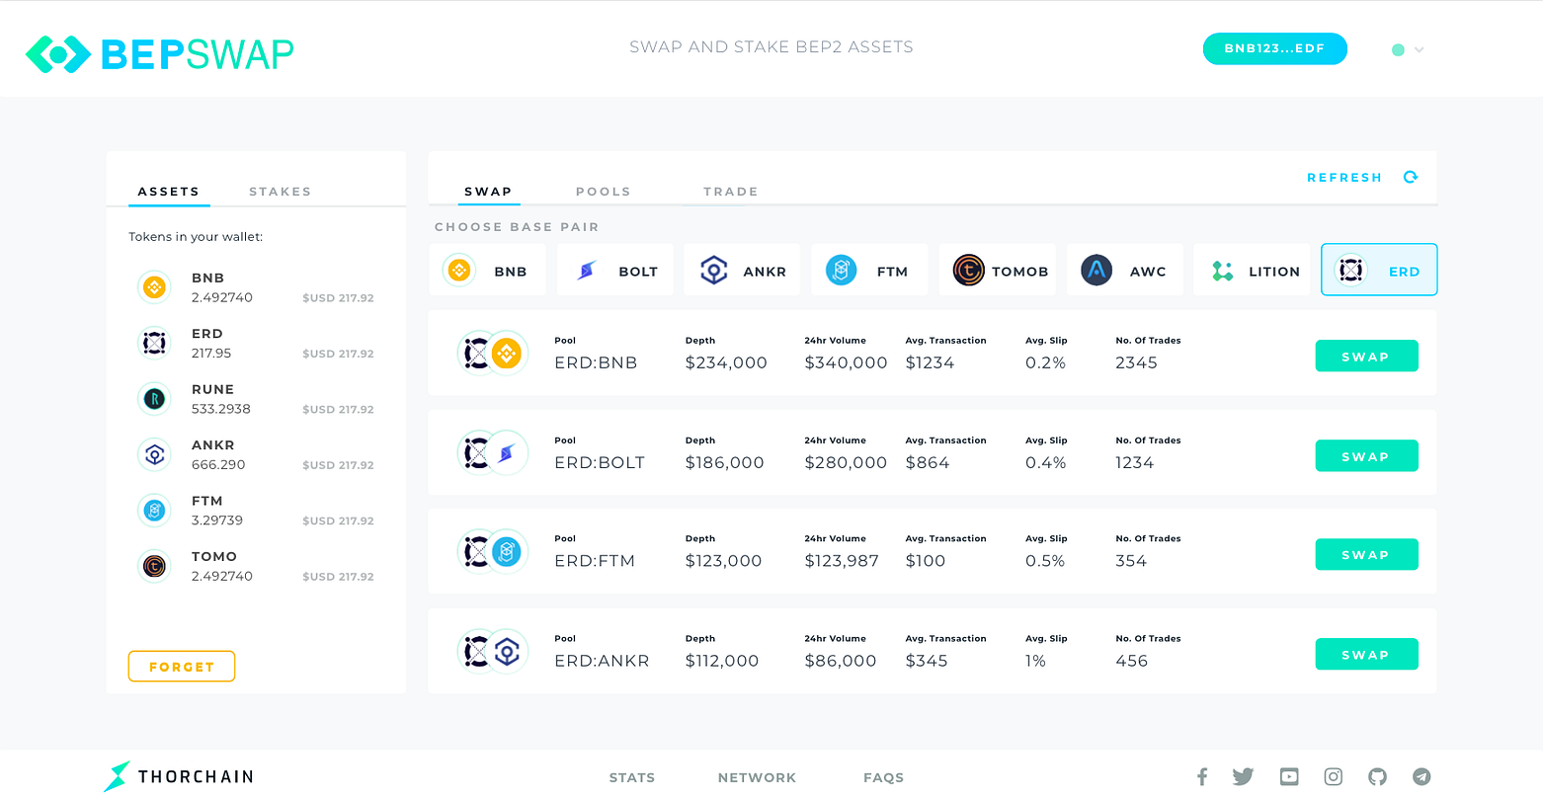The width and height of the screenshot is (1543, 800).
Task: Click the ERD:BNB pool pair icon
Action: coord(492,353)
